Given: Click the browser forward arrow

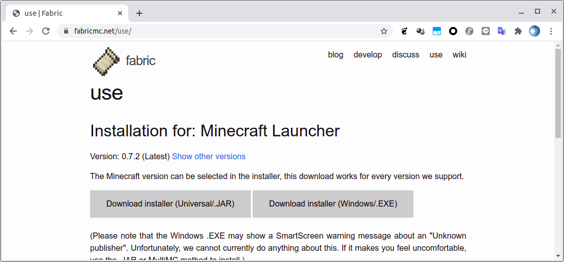Looking at the screenshot, I should 29,32.
